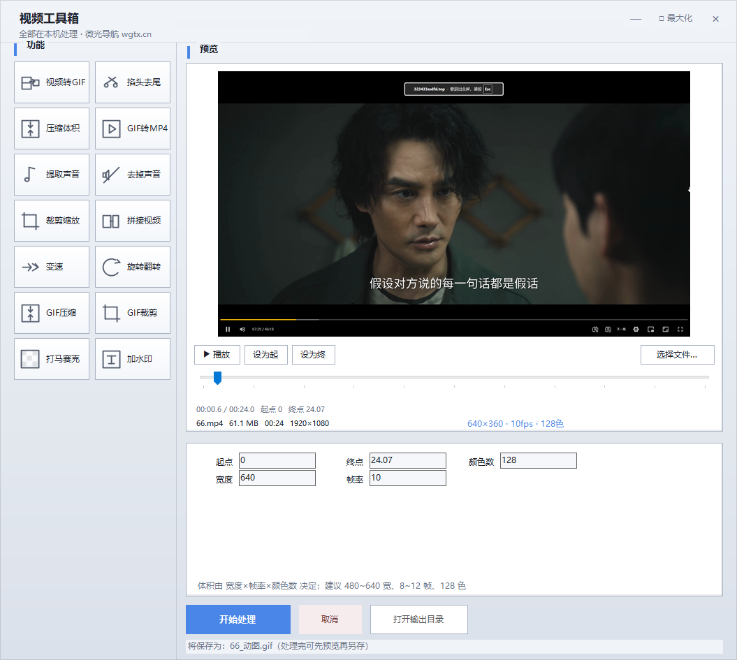The width and height of the screenshot is (737, 660).
Task: Click the video preview frame
Action: [x=454, y=204]
